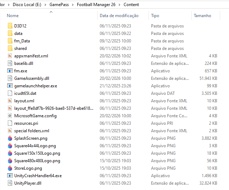Click the MicrosoftGame.config gear file icon
229x190 pixels.
10,116
